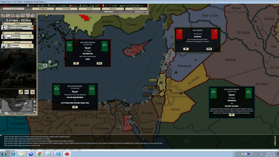Click the last toolbar icon with arrows

coord(33,16)
